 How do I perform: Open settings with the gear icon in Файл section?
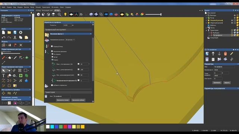(21, 32)
